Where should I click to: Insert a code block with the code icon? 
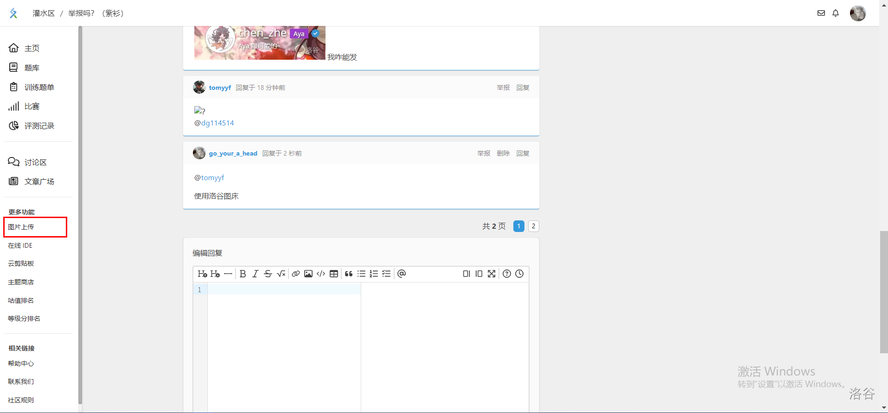click(321, 274)
